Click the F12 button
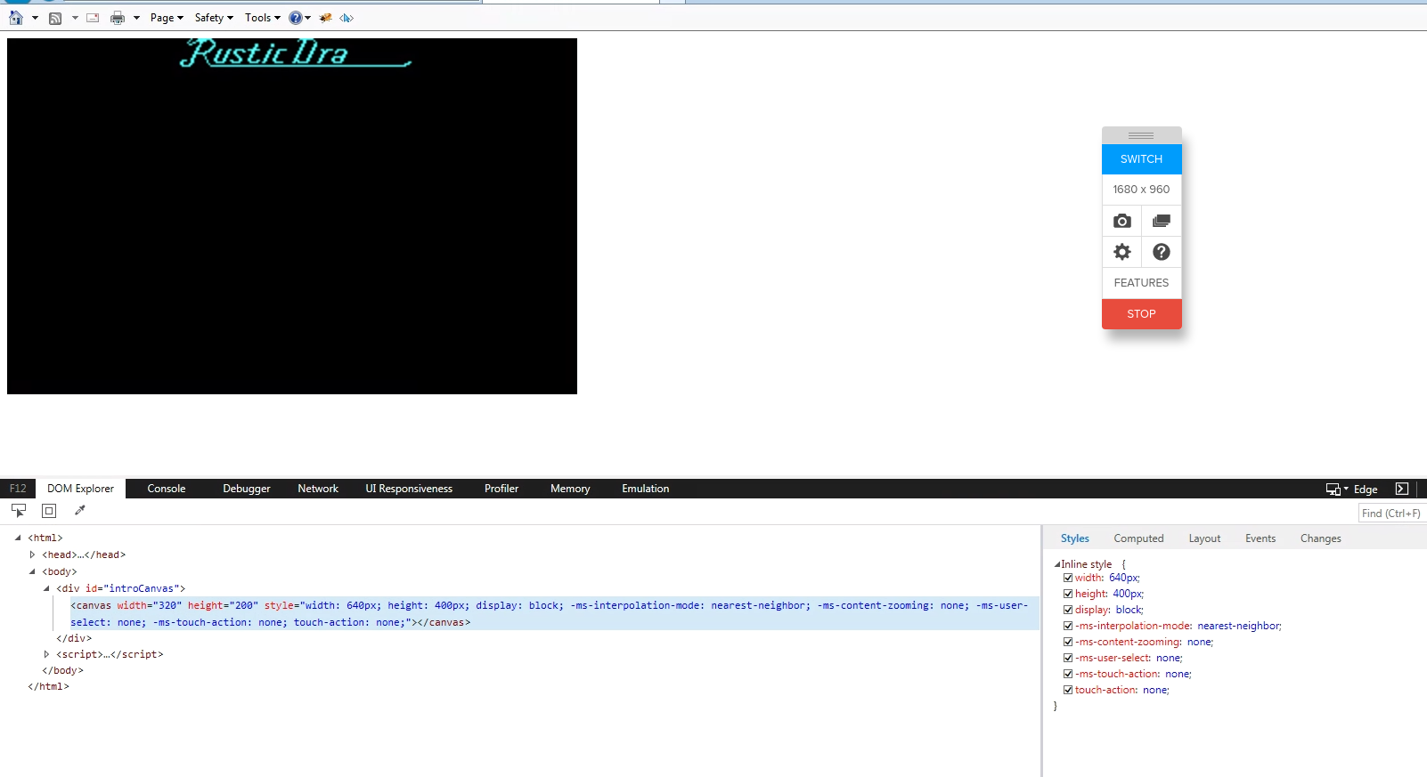1427x777 pixels. [x=18, y=489]
